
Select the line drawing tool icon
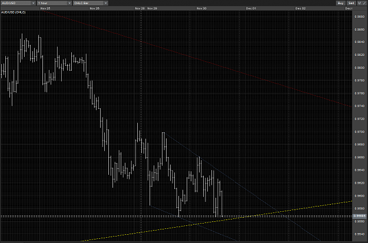point(364,3)
